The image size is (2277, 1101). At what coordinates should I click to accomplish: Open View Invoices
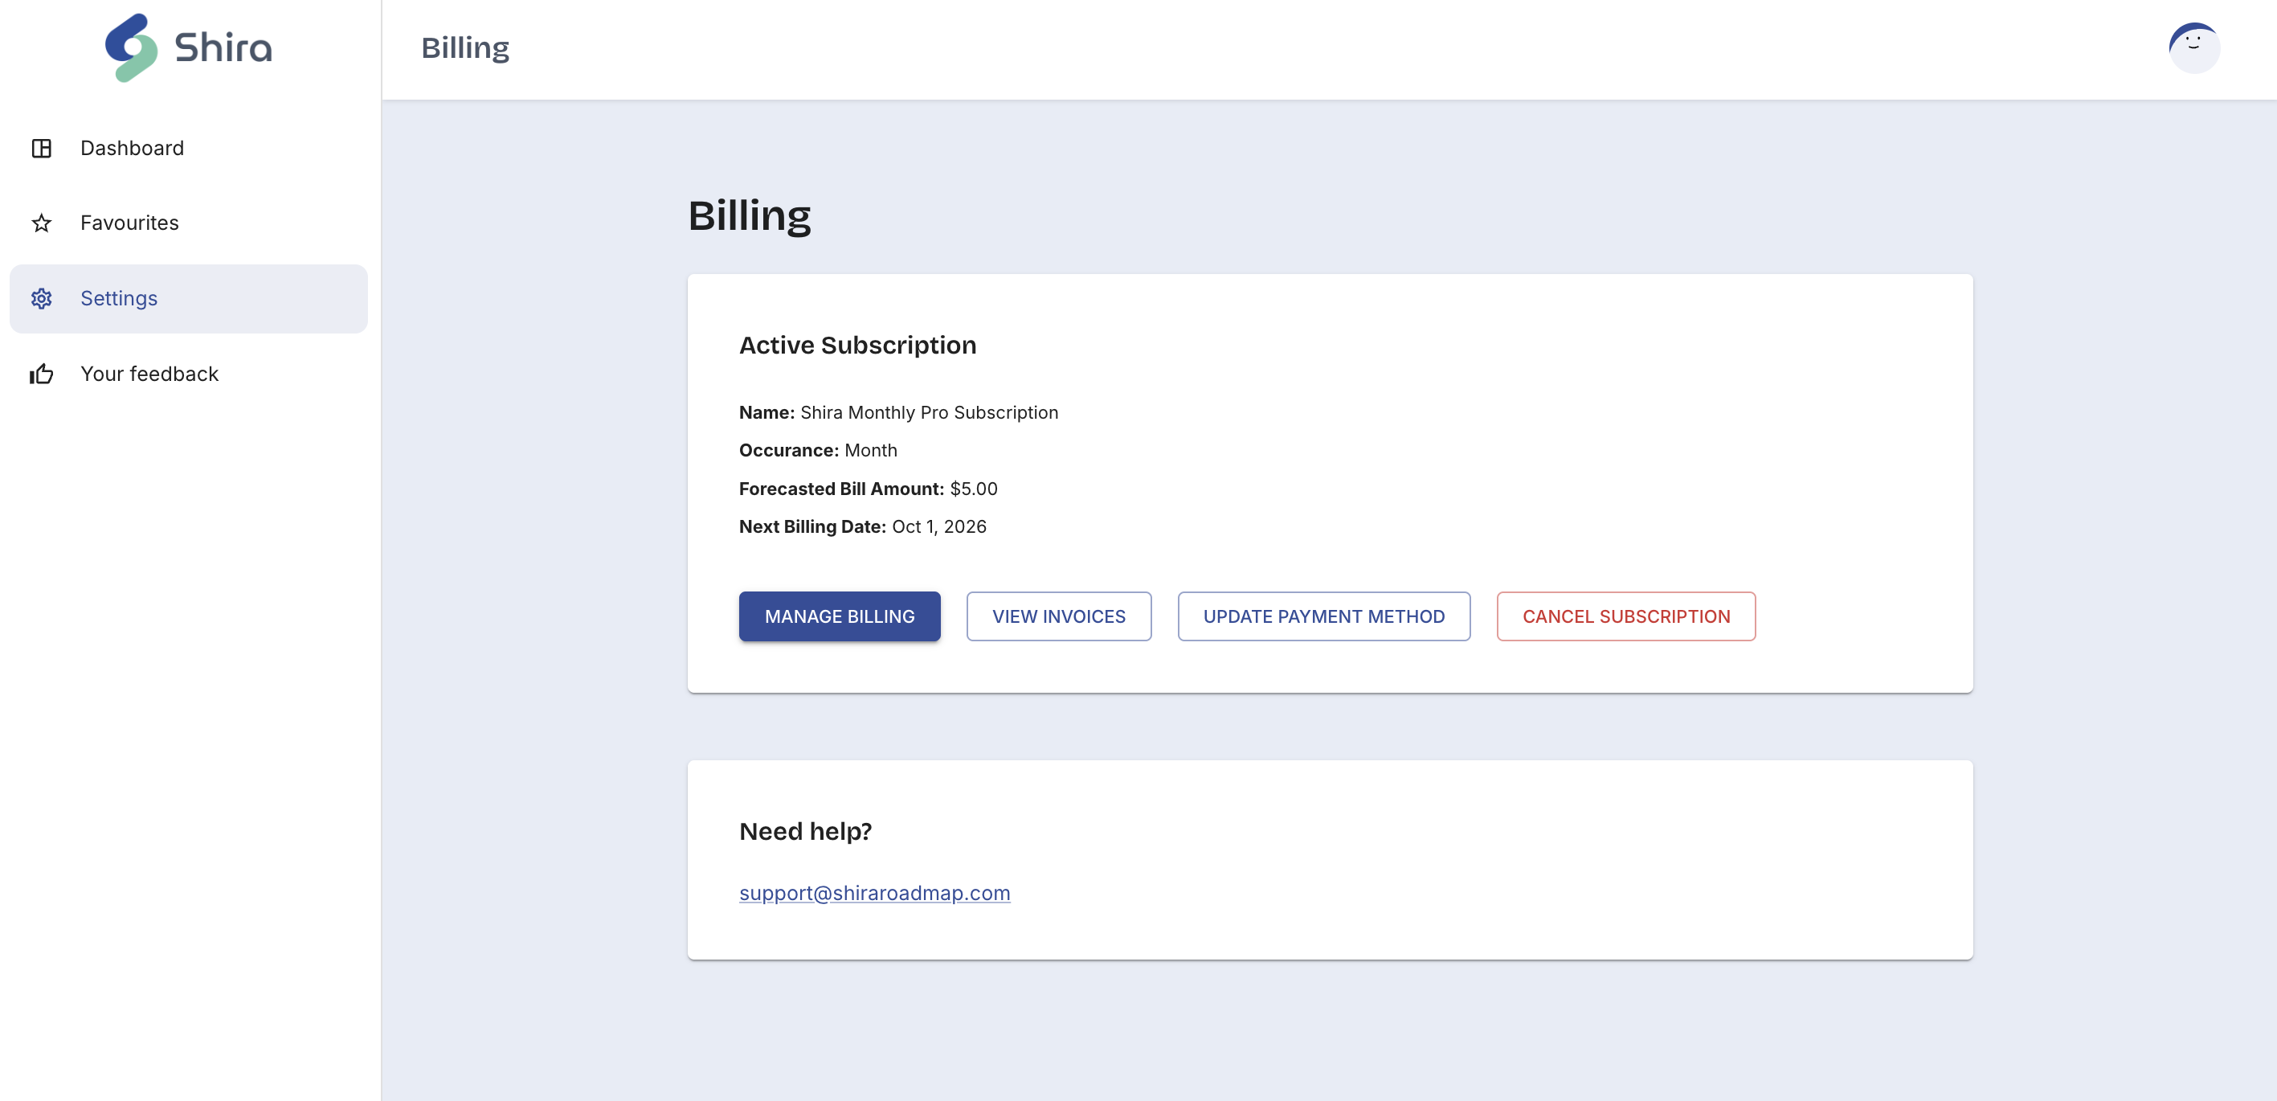pyautogui.click(x=1058, y=616)
